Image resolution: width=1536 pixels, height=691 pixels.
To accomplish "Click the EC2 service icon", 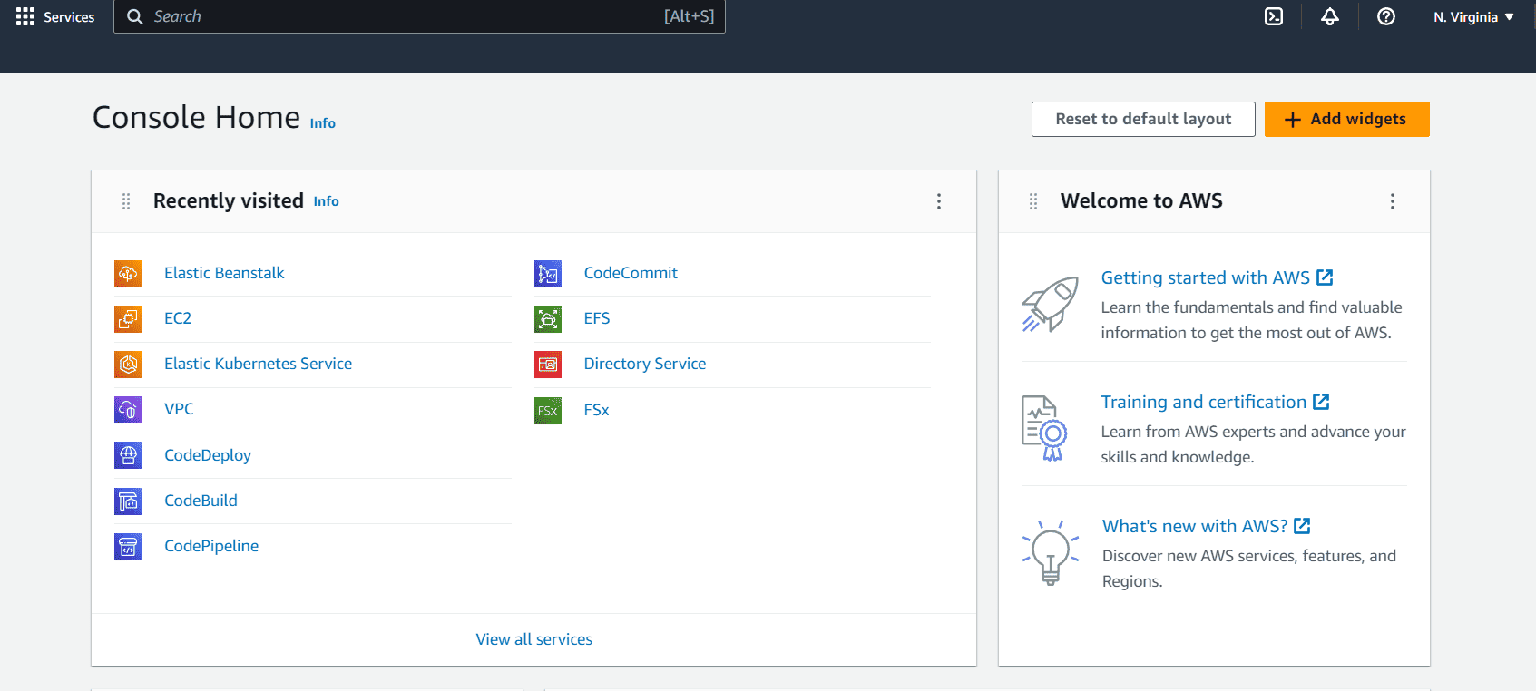I will point(128,318).
